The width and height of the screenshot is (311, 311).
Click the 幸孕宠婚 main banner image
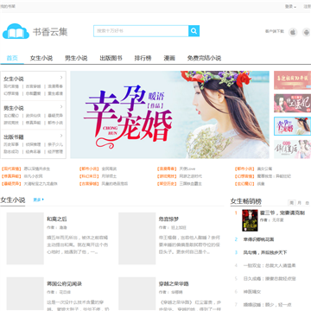pyautogui.click(x=170, y=115)
